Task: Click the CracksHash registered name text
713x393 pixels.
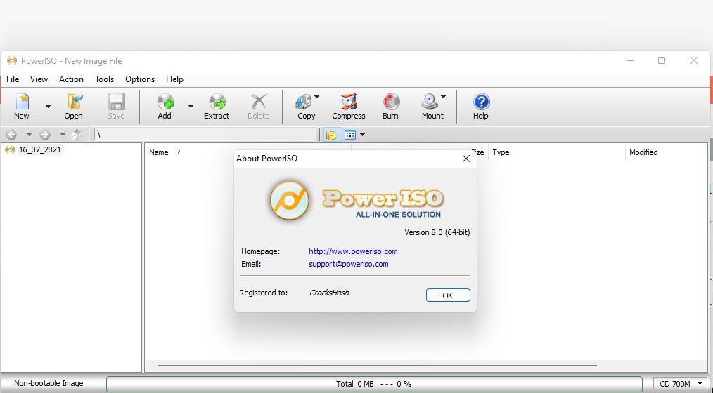Action: click(329, 293)
